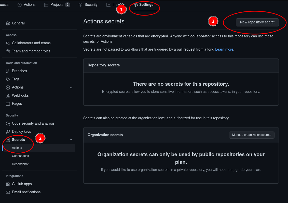Click the Team and member roles badge icon
Viewport: 288px width, 203px height.
pos(8,51)
